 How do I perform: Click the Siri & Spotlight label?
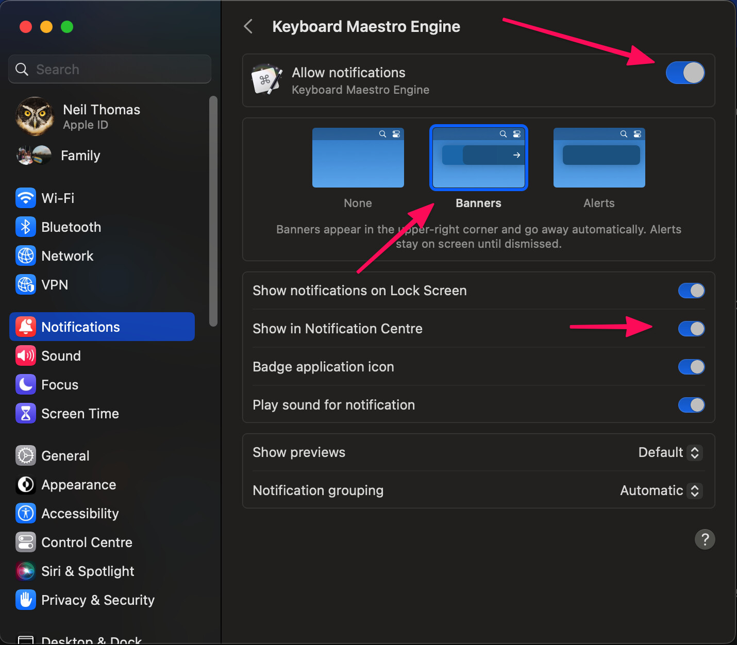pos(88,571)
